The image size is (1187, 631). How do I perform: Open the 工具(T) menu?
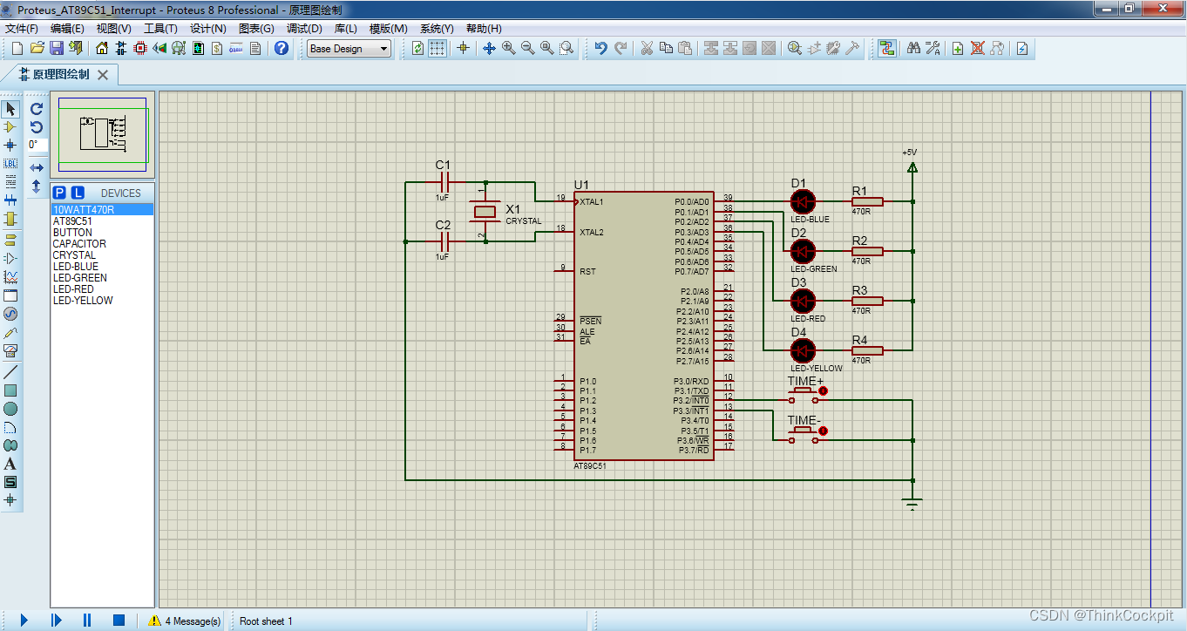[x=160, y=29]
